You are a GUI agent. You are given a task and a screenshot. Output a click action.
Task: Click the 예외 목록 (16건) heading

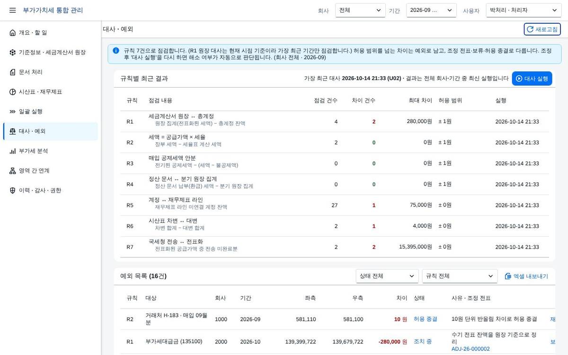click(x=143, y=276)
